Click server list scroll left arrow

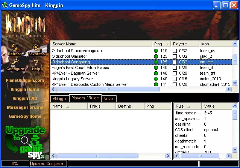coord(53,89)
